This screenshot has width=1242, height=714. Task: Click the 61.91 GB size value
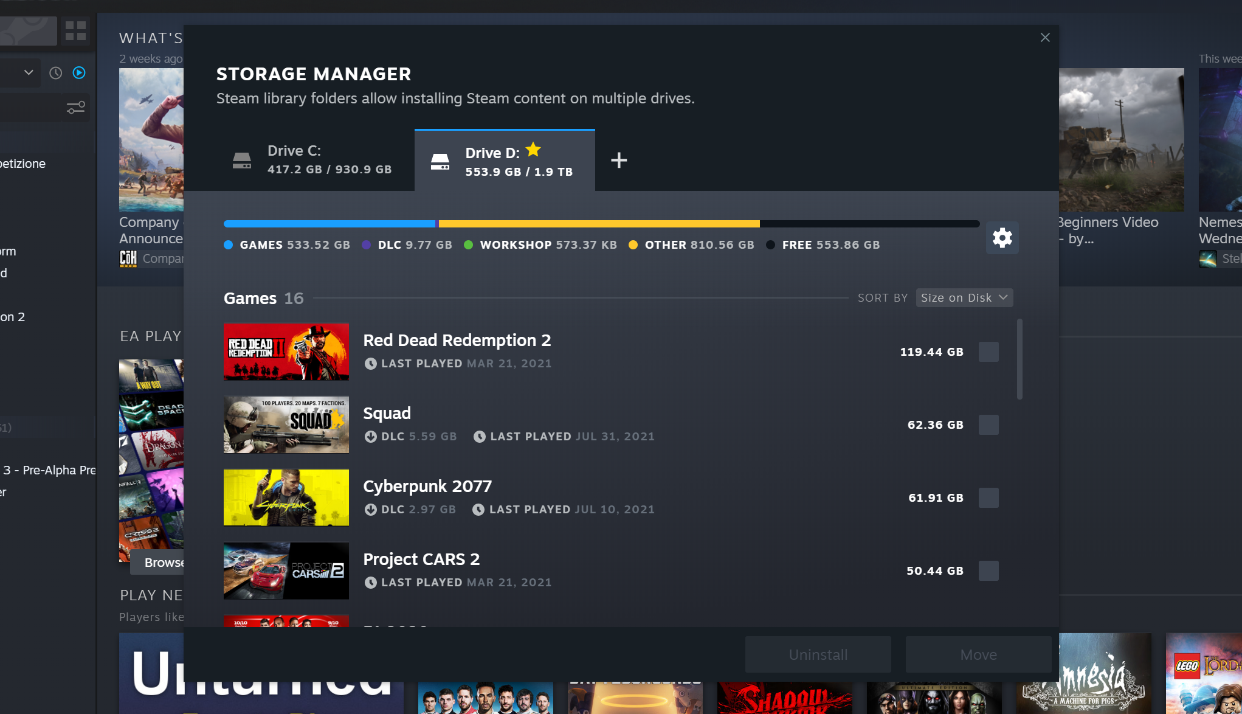point(936,498)
